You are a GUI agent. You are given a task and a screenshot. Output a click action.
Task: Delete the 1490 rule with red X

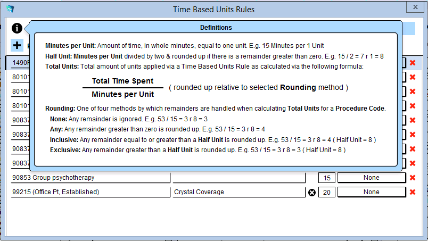click(x=413, y=63)
